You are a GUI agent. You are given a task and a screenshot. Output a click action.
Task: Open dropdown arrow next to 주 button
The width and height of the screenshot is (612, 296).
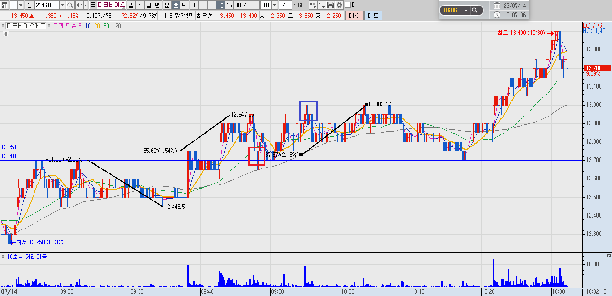21,5
